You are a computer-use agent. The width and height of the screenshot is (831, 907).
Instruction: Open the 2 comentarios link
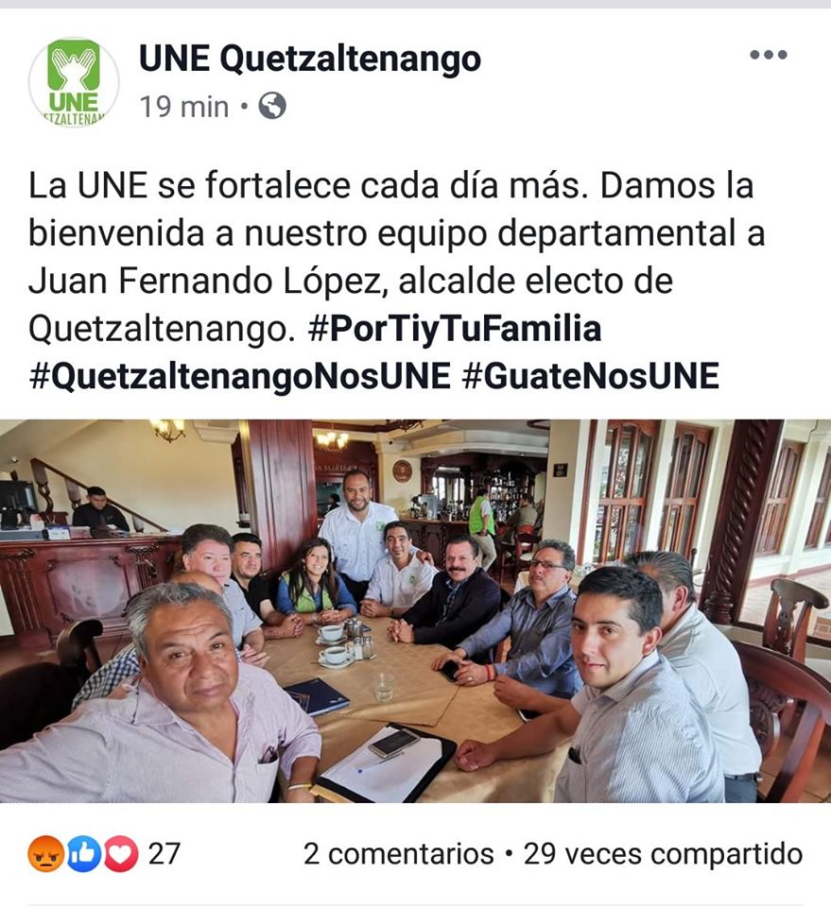399,854
